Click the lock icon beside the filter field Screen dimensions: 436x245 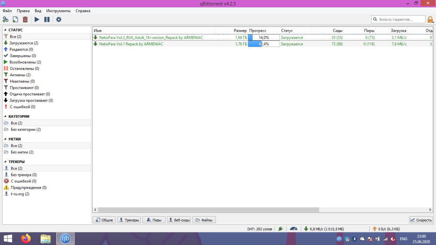[x=431, y=19]
